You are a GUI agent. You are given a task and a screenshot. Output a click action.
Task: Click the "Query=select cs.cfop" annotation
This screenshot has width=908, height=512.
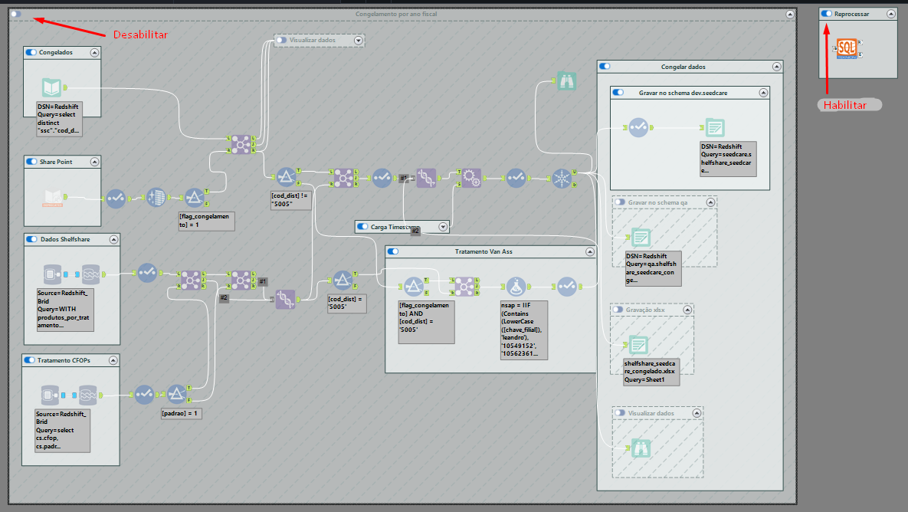[62, 430]
